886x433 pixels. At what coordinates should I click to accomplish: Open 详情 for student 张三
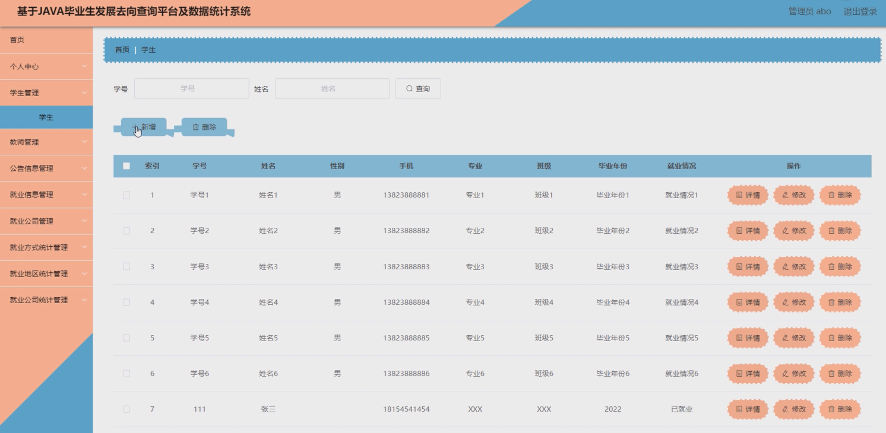click(747, 409)
